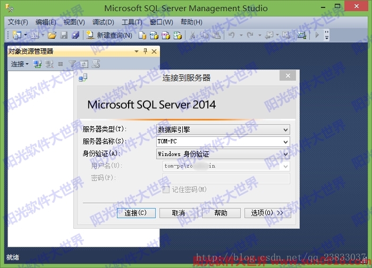Screen dimensions: 372x268
Task: Click the Navigate Backward icon
Action: point(269,35)
